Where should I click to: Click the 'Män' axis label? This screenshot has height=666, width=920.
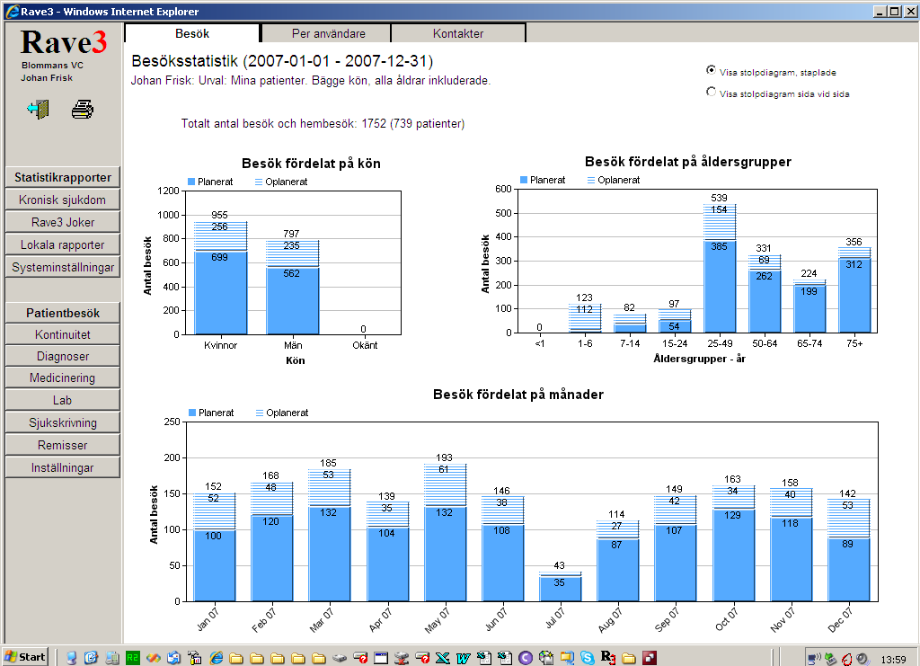pyautogui.click(x=293, y=345)
